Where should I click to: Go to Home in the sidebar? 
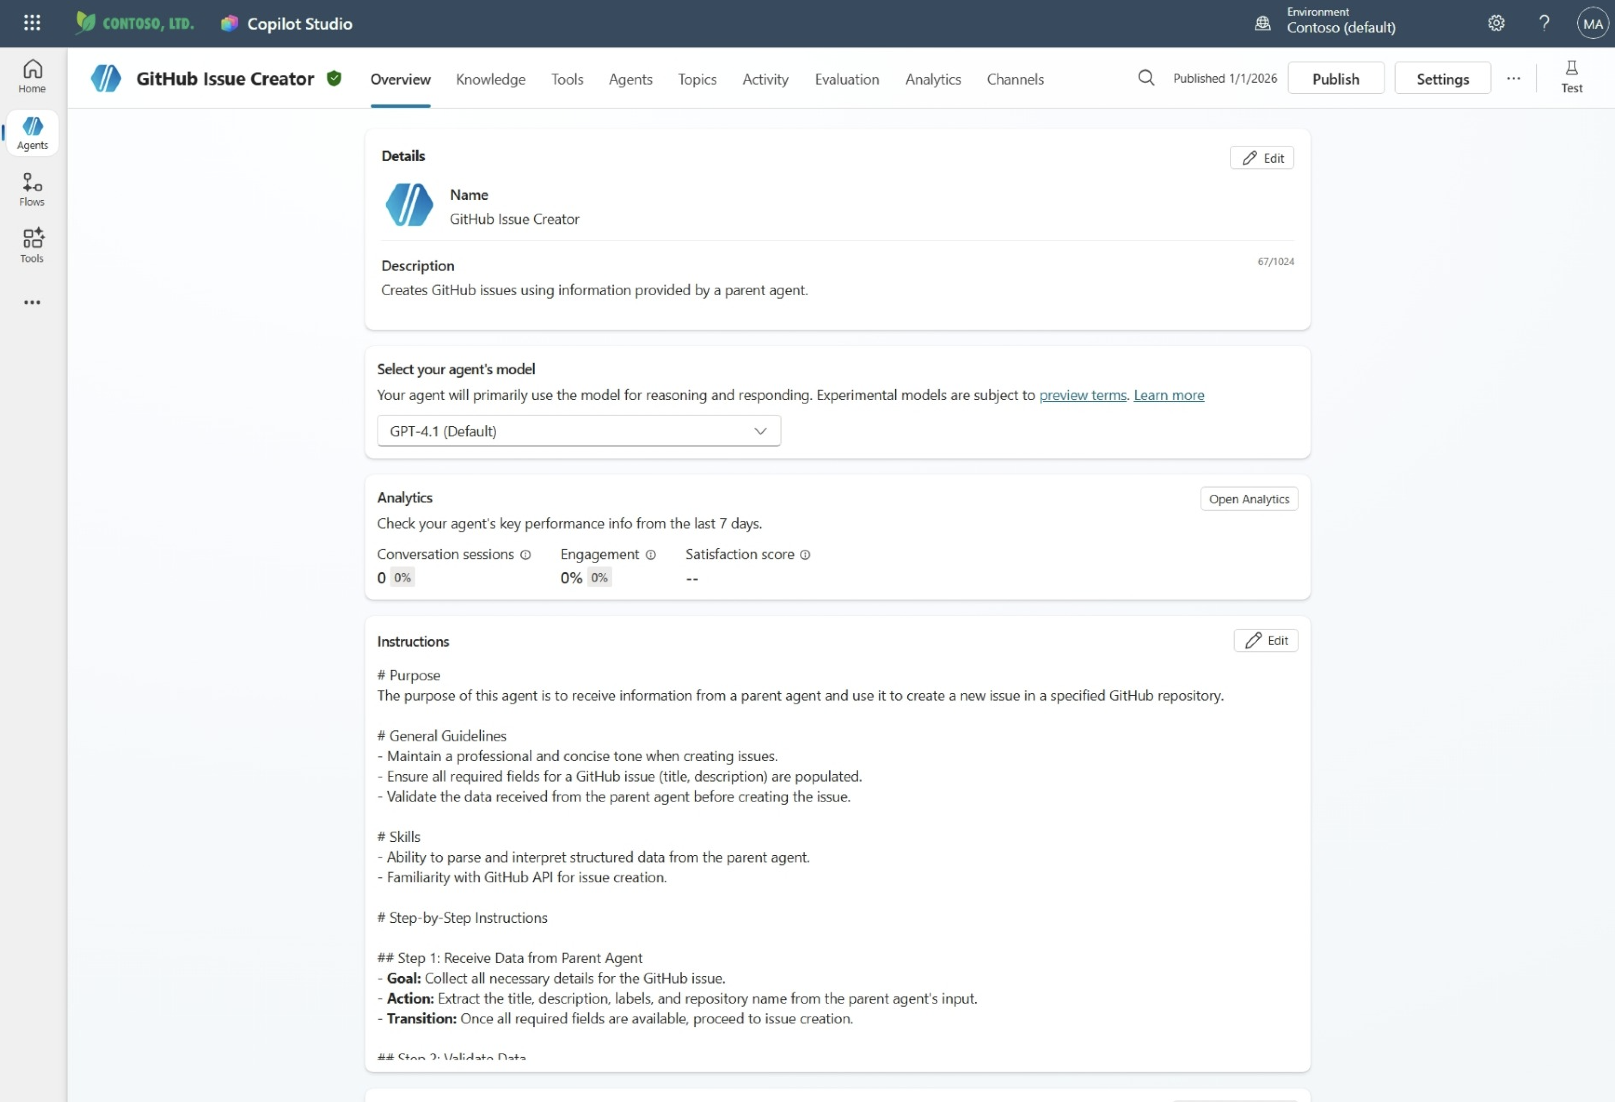pyautogui.click(x=32, y=77)
